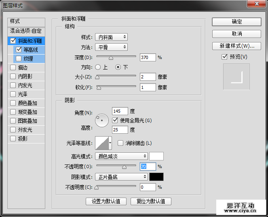
Task: Toggle the 预览(V) checkbox
Action: 224,57
